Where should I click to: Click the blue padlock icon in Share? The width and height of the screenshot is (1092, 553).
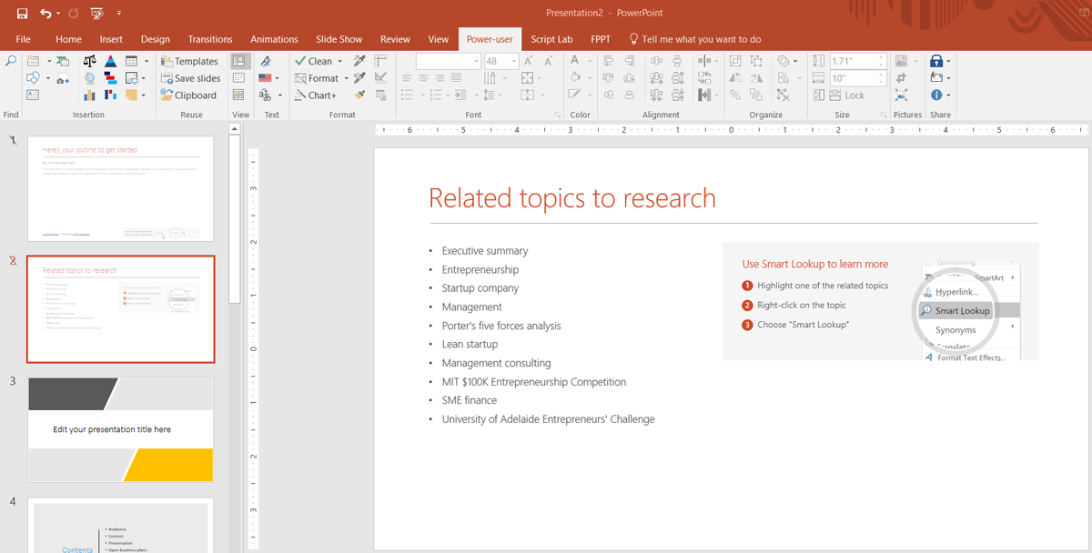[x=935, y=61]
